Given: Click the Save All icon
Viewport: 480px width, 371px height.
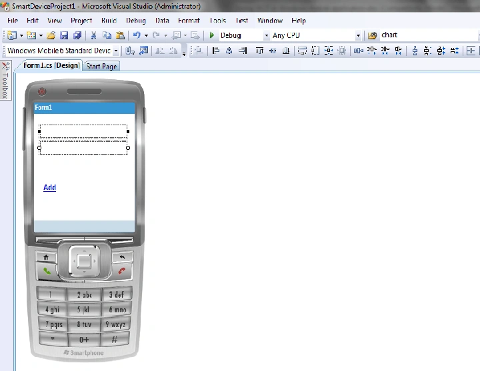Looking at the screenshot, I should point(77,35).
